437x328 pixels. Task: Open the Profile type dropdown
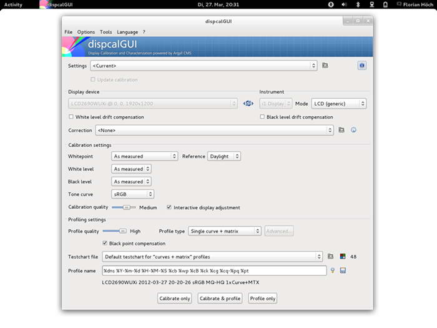pyautogui.click(x=225, y=231)
